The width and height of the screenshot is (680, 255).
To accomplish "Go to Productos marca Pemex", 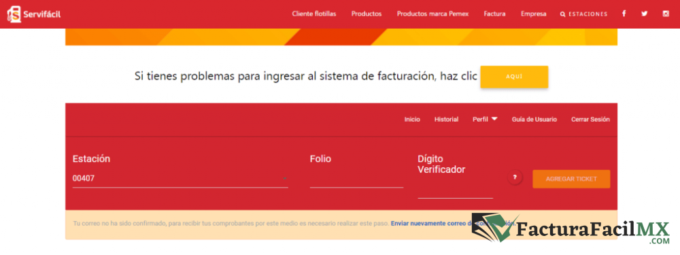I will 432,14.
